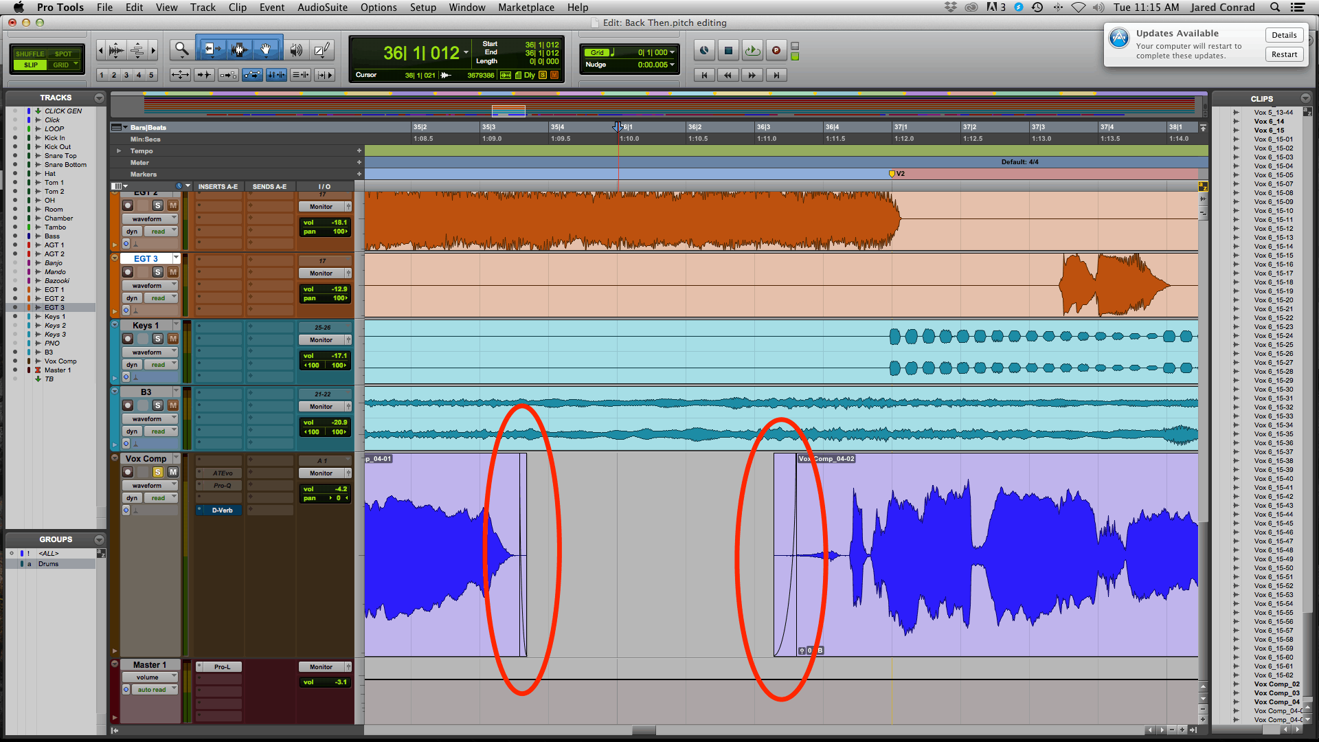Image resolution: width=1319 pixels, height=742 pixels.
Task: Open Vox Comp track view waveform dropdown
Action: click(150, 486)
